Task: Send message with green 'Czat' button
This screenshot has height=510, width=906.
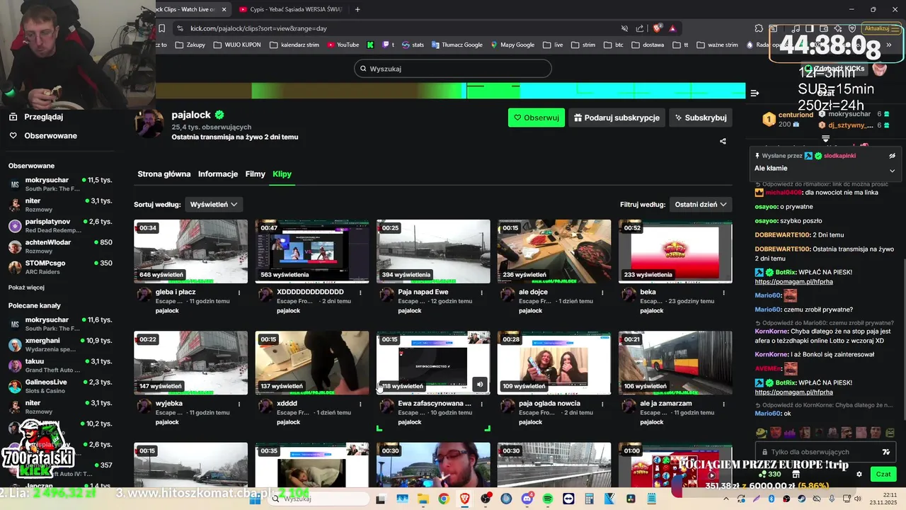Action: coord(883,474)
